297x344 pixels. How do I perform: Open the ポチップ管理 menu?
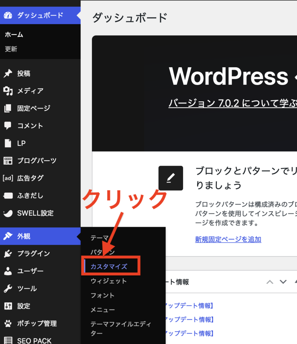tap(40, 324)
